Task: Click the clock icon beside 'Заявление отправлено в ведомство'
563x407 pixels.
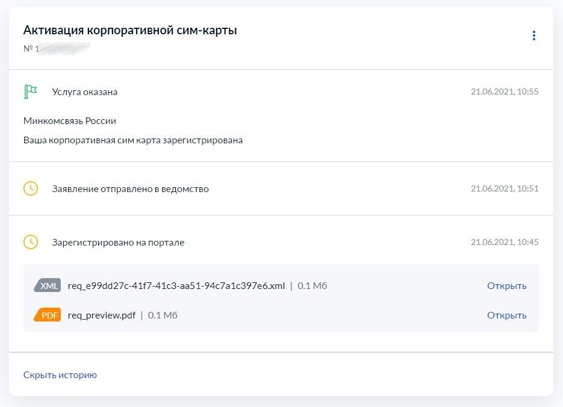Action: 30,188
